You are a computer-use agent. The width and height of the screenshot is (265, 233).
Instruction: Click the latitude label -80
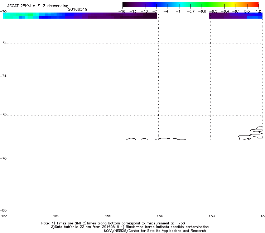3,210
